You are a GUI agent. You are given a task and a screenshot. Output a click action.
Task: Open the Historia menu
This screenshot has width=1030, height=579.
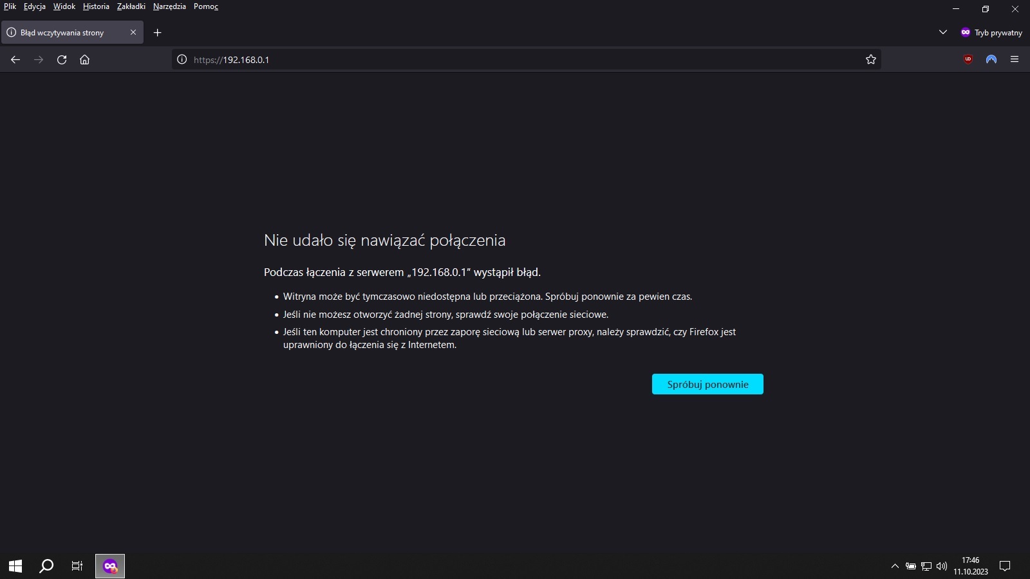click(x=96, y=6)
